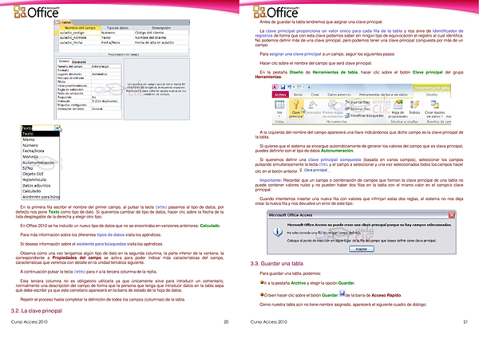Click the Clave principal key icon in ribbon

pos(295,104)
